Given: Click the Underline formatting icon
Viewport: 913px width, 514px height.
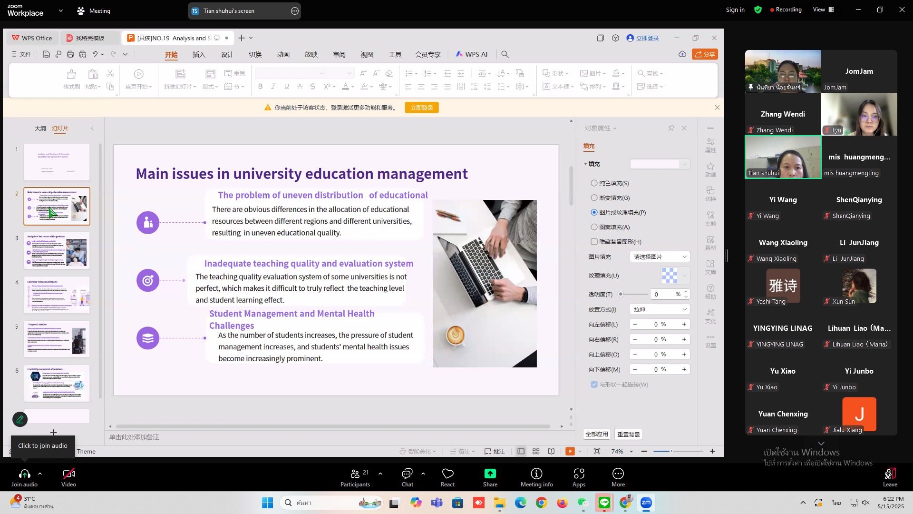Looking at the screenshot, I should coord(286,87).
